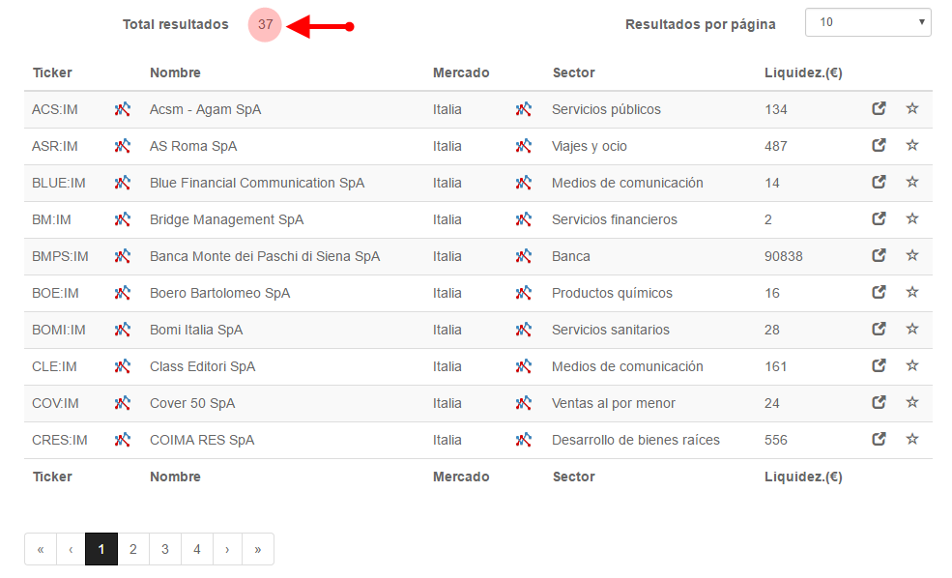
Task: Click the chart icon next to ACS:IM ticker
Action: [122, 109]
